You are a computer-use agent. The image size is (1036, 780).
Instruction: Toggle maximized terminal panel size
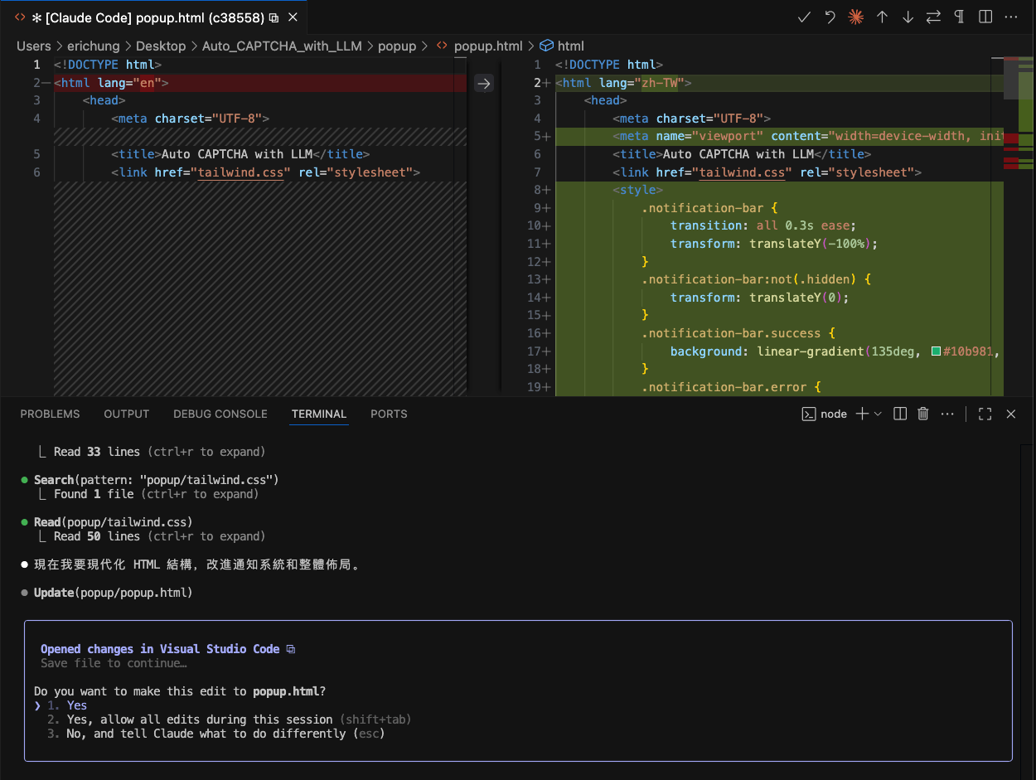click(x=985, y=414)
